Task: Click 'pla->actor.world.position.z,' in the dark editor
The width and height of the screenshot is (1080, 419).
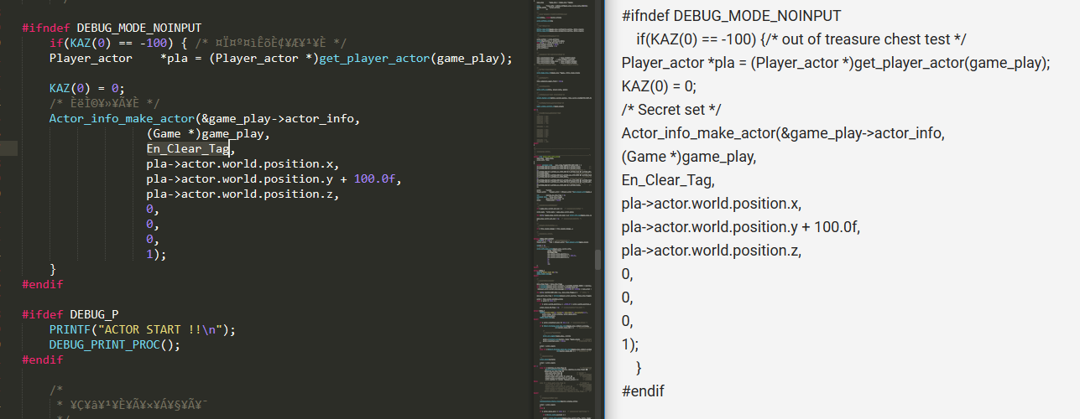Action: pyautogui.click(x=243, y=194)
